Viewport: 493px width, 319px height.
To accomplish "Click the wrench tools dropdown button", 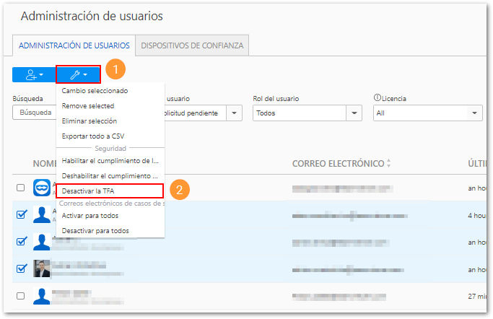I will [x=78, y=75].
